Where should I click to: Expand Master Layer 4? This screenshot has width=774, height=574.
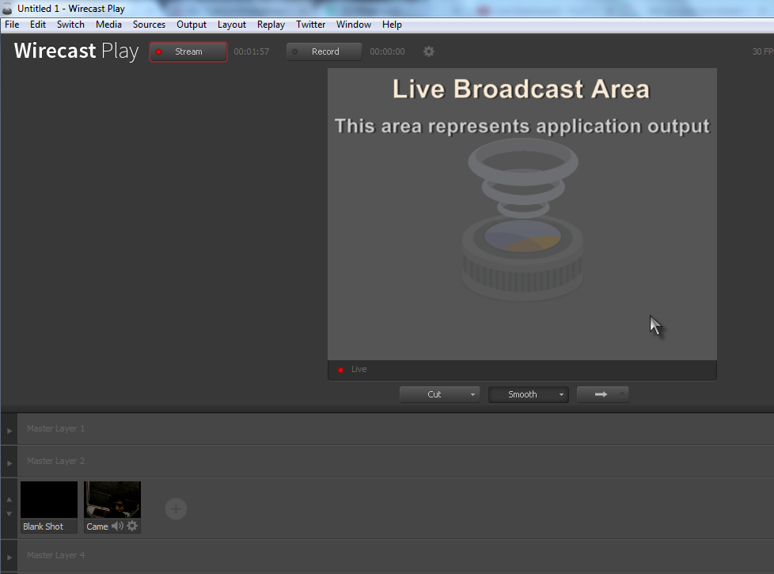(9, 557)
